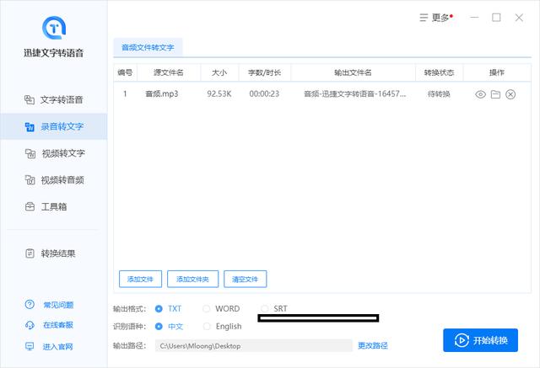Select the 音频.mp3 file name cell
540x368 pixels.
pos(162,93)
